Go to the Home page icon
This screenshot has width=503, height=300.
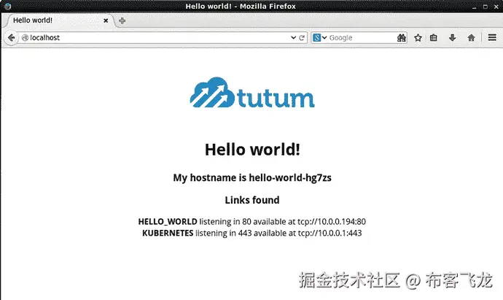click(x=471, y=37)
